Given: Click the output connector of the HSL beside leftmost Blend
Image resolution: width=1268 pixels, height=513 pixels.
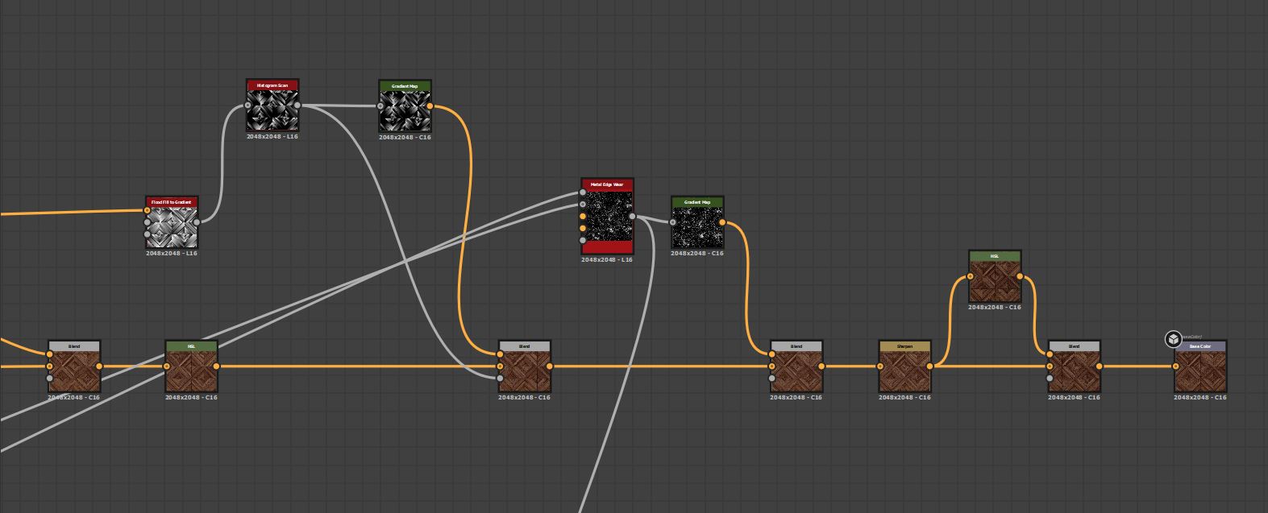Looking at the screenshot, I should tap(216, 366).
